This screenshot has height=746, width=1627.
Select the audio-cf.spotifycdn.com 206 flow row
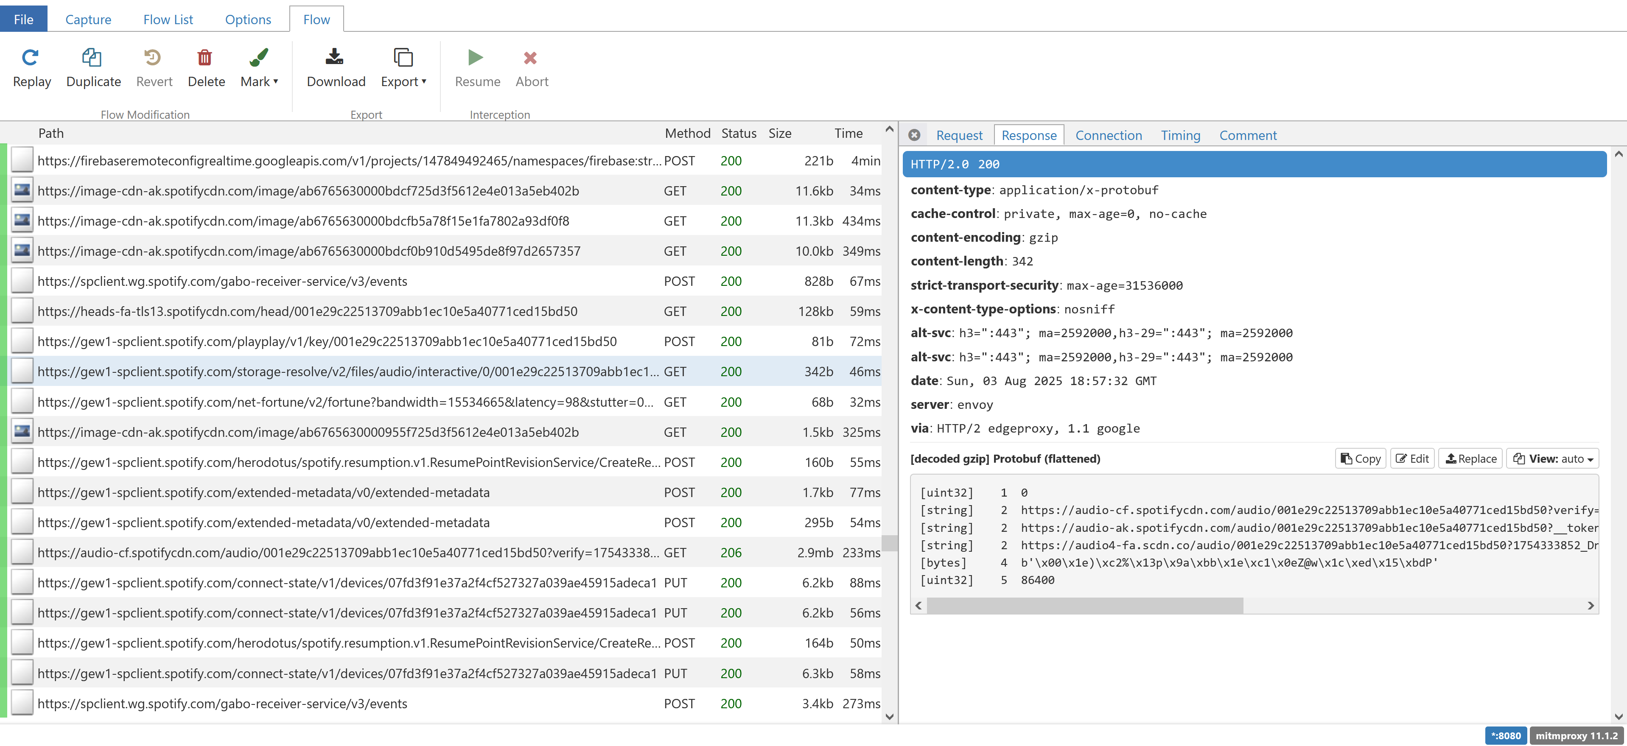[x=347, y=553]
